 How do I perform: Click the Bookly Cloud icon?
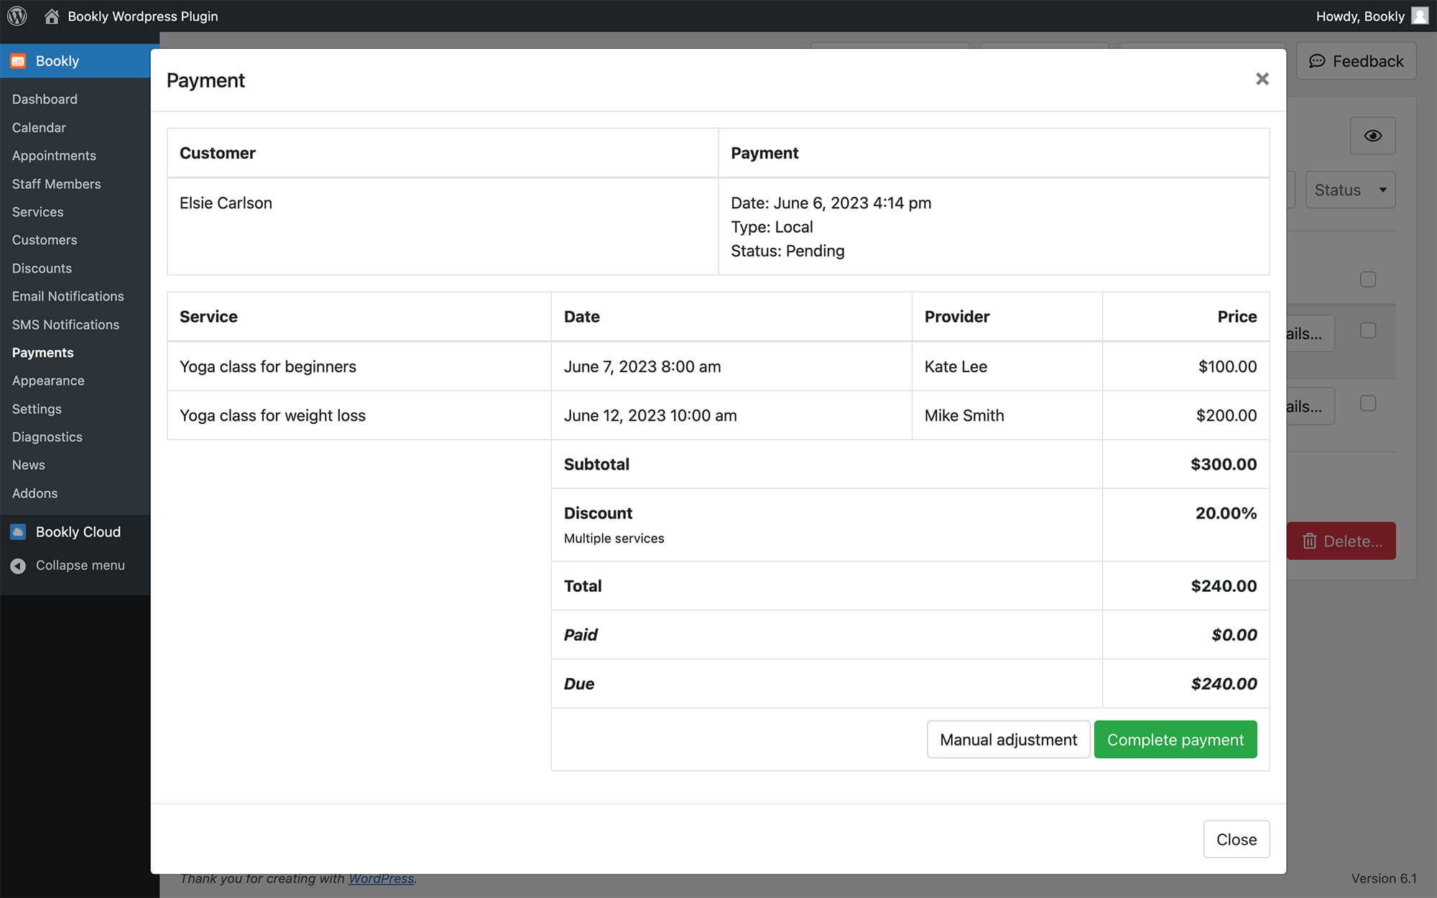click(18, 532)
